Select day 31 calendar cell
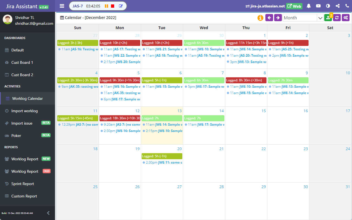This screenshot has height=220, width=352. tap(330, 201)
